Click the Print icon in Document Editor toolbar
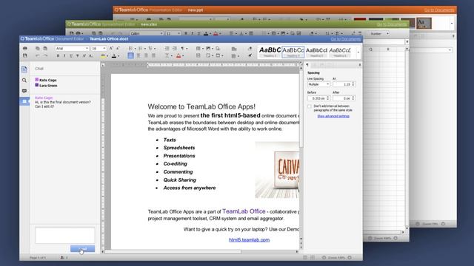The height and width of the screenshot is (266, 474). pyautogui.click(x=24, y=48)
